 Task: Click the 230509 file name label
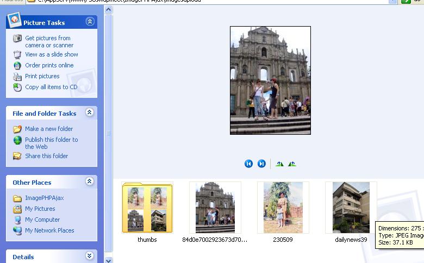pos(283,240)
